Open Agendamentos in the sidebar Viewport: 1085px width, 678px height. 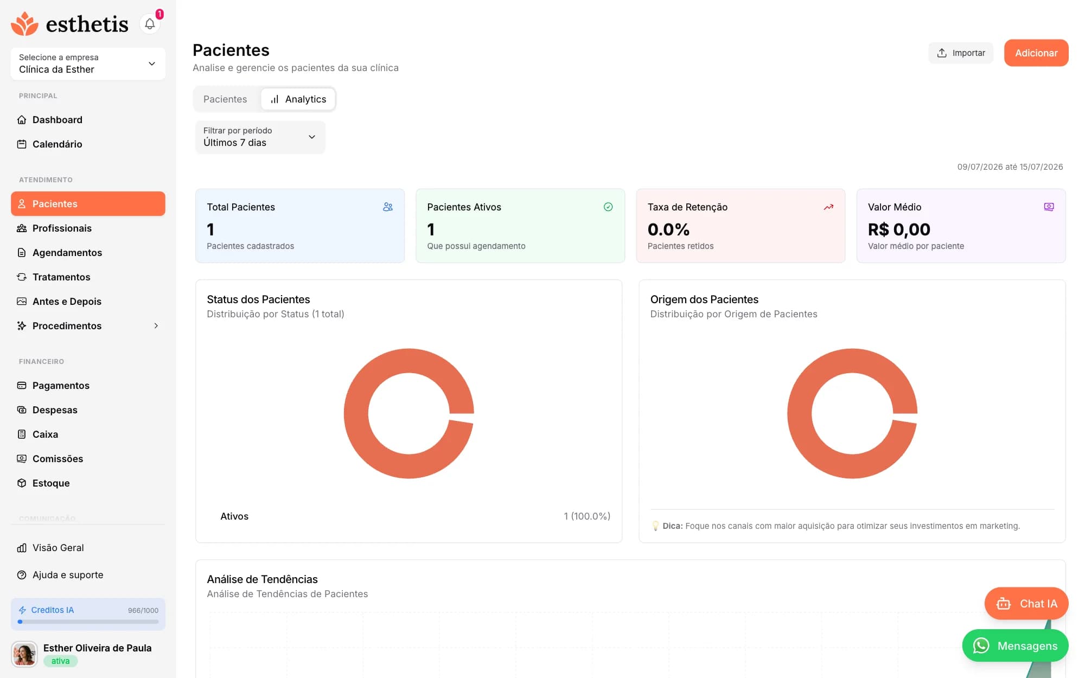coord(88,253)
